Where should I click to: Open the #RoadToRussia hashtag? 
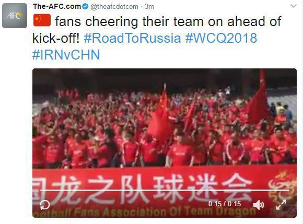coord(132,38)
